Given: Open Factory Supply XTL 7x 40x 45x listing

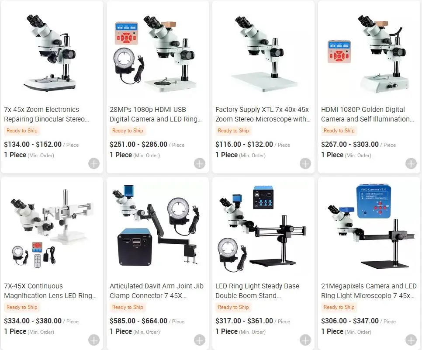Looking at the screenshot, I should point(263,114).
